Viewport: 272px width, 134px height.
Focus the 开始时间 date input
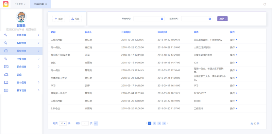click(x=149, y=19)
